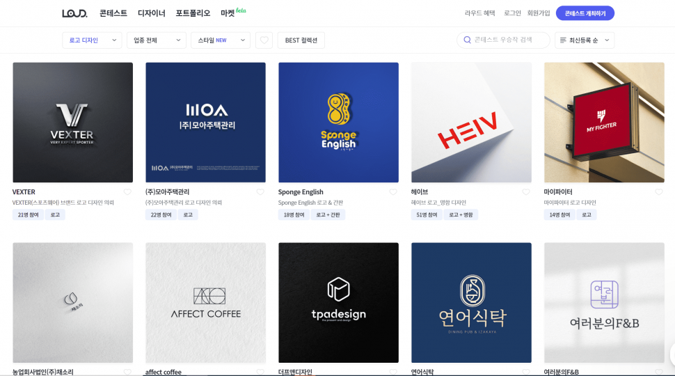The height and width of the screenshot is (376, 675).
Task: Click the Sponge English contest title
Action: (x=301, y=192)
